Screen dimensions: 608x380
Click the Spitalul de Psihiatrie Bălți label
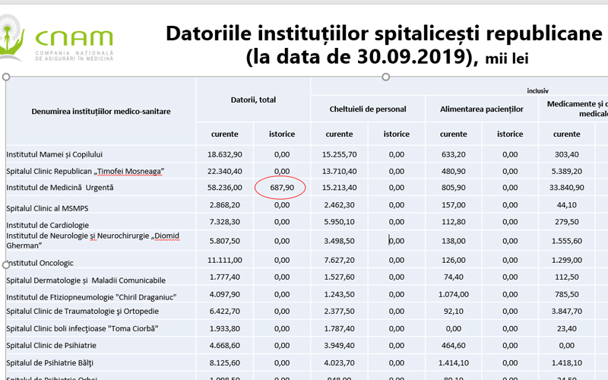point(53,362)
